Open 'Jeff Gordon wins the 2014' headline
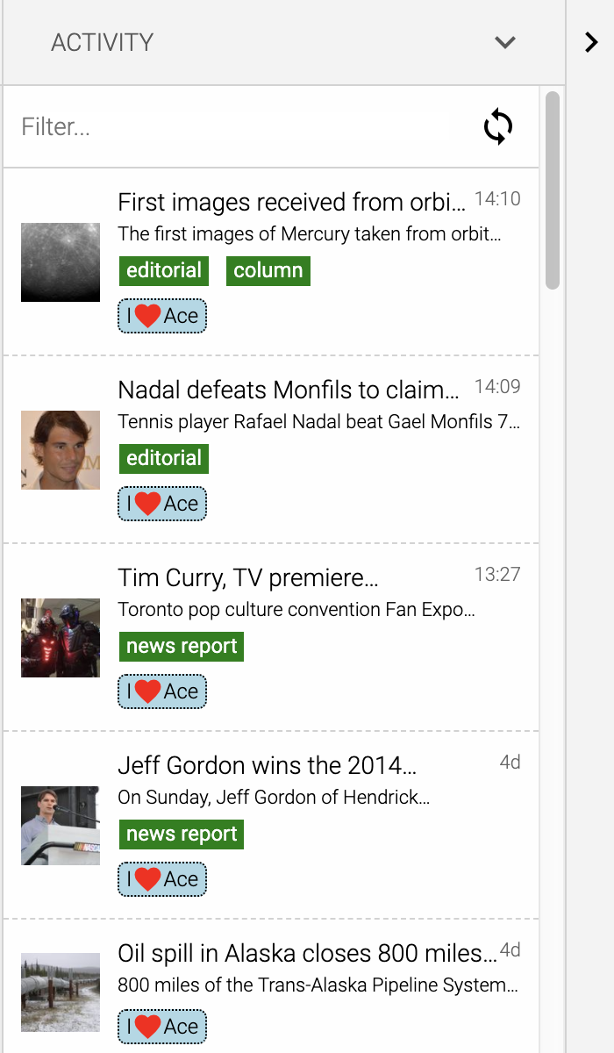The height and width of the screenshot is (1053, 614). 267,765
